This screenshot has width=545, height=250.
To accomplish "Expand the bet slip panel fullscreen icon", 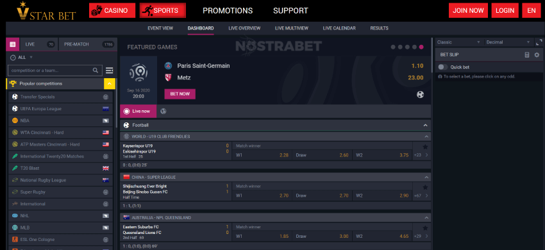I will click(539, 42).
